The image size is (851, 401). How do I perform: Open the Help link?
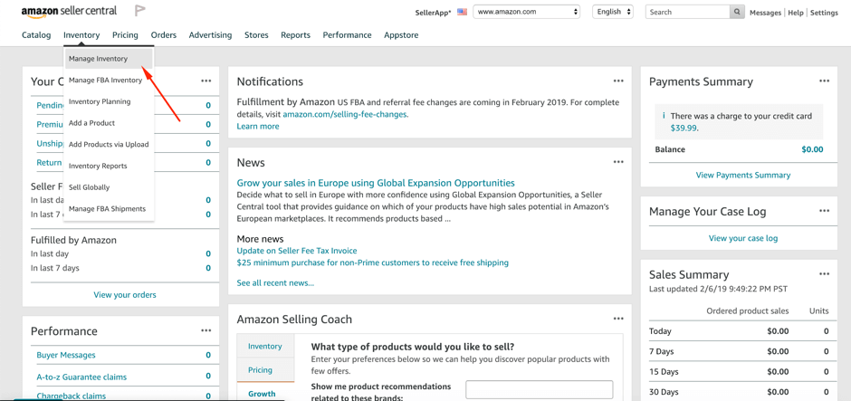pyautogui.click(x=796, y=13)
